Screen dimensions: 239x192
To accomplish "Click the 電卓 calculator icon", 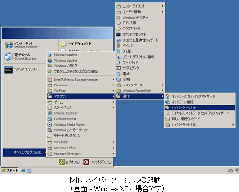I will tap(118, 74).
